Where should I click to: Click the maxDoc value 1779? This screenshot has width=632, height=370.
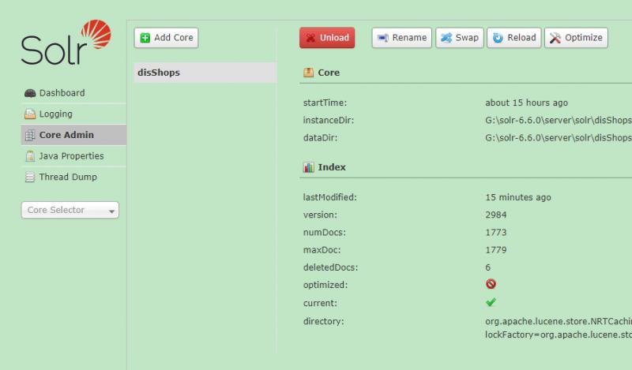[x=496, y=249]
